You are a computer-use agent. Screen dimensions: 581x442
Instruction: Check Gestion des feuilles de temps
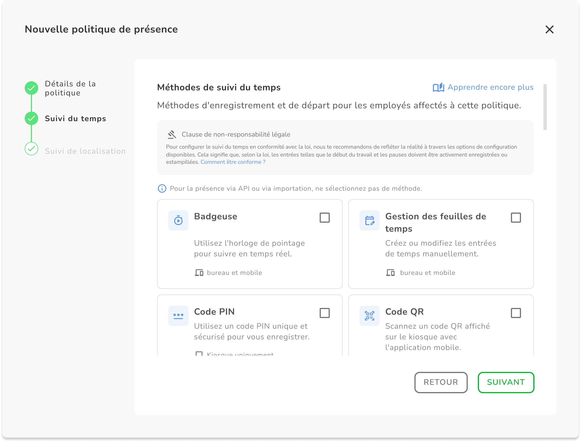pyautogui.click(x=516, y=218)
